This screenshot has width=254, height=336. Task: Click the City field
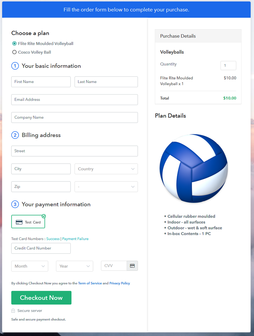[x=41, y=169]
